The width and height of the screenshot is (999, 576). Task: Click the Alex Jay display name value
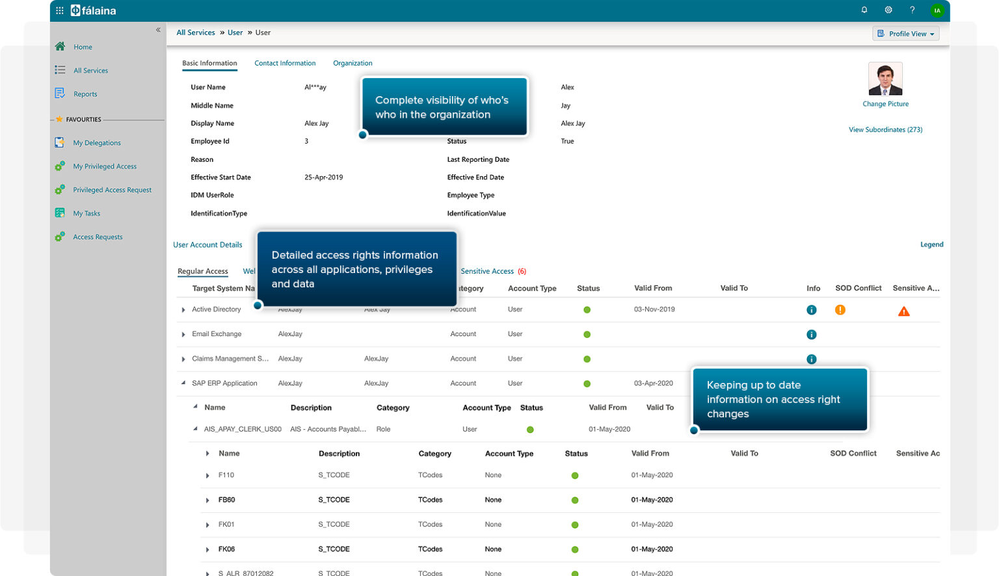tap(317, 124)
